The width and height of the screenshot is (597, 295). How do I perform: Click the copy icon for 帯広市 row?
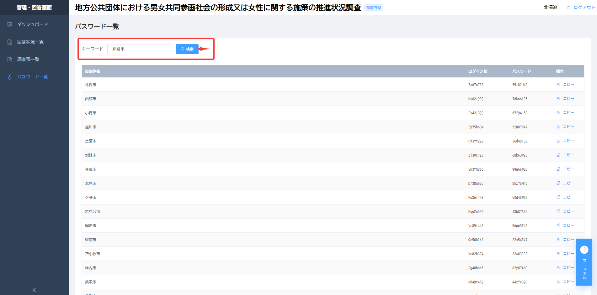[x=558, y=169]
